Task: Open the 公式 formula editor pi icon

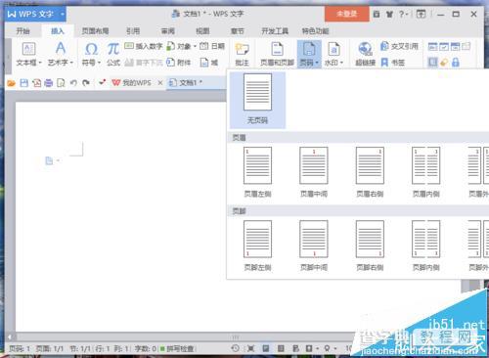Action: tap(113, 49)
